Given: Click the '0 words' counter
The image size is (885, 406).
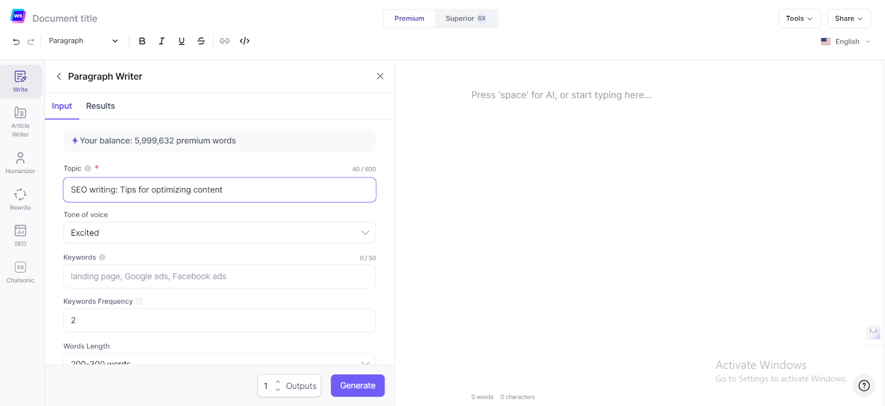Looking at the screenshot, I should coord(482,397).
